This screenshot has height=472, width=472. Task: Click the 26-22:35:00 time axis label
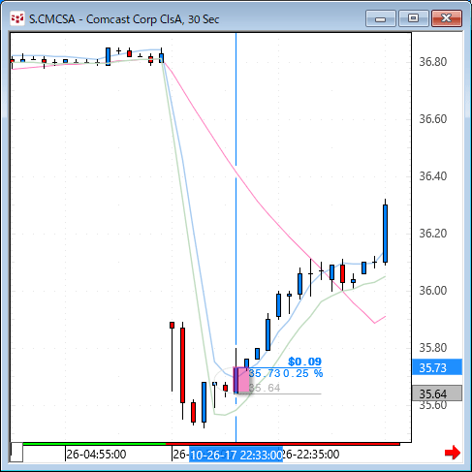point(311,455)
